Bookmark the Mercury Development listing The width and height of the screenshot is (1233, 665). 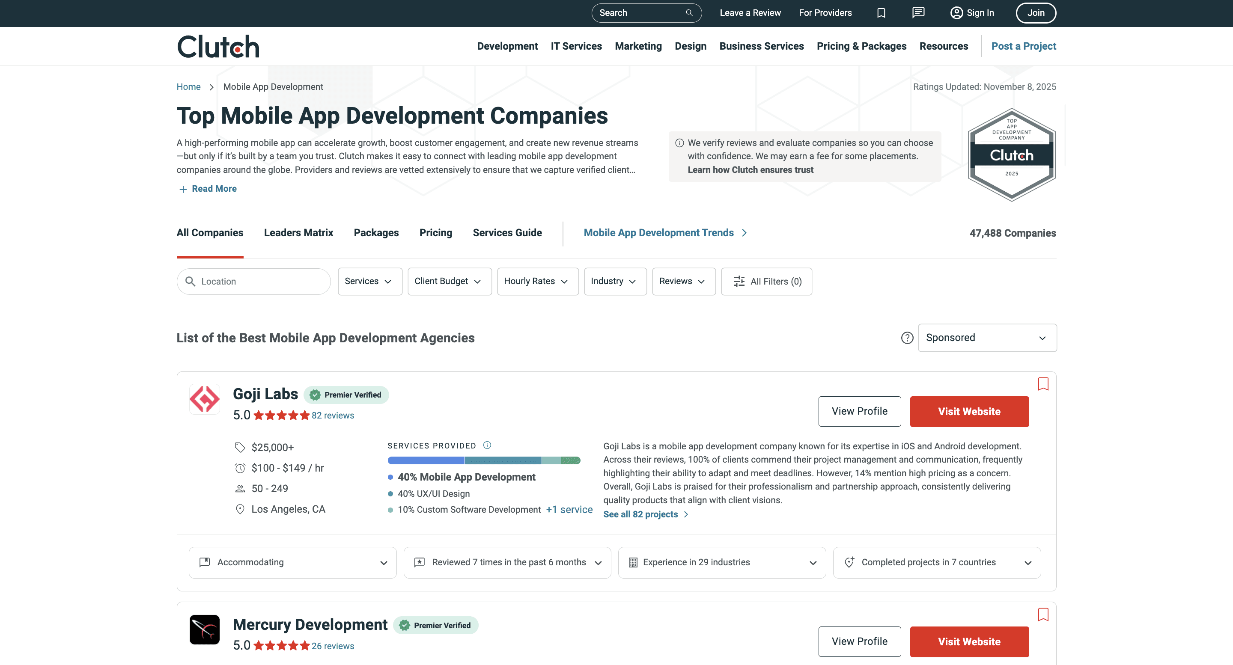coord(1044,614)
